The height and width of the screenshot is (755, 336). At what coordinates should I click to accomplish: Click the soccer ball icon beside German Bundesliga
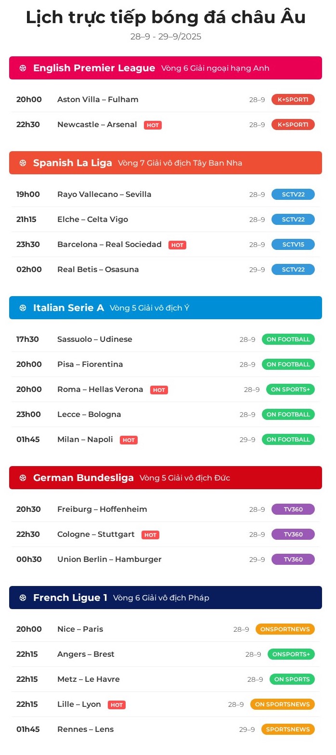[x=23, y=478]
